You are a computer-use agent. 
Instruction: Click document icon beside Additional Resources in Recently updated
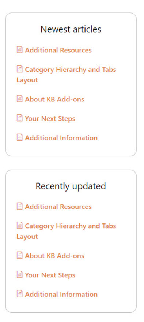coord(19,206)
